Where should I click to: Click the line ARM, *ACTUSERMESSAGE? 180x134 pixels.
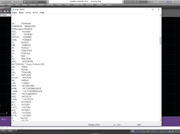(26, 89)
